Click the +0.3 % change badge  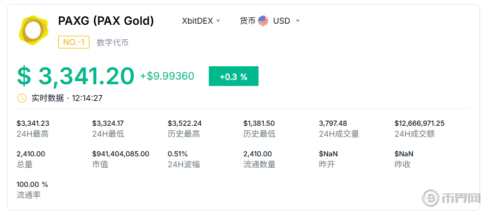pyautogui.click(x=234, y=76)
